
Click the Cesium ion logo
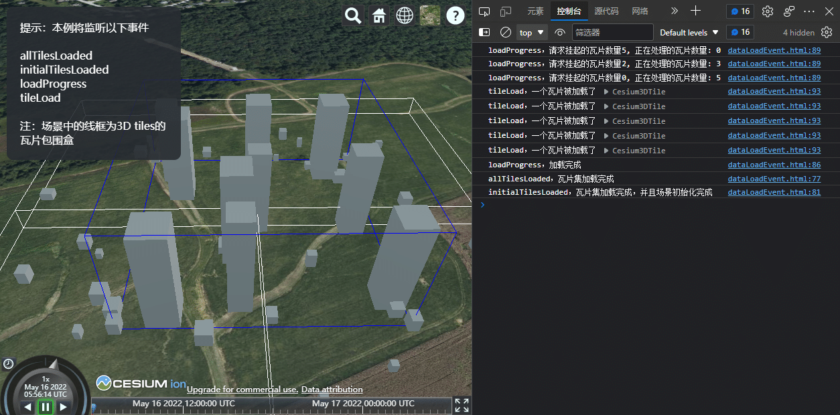click(x=141, y=384)
